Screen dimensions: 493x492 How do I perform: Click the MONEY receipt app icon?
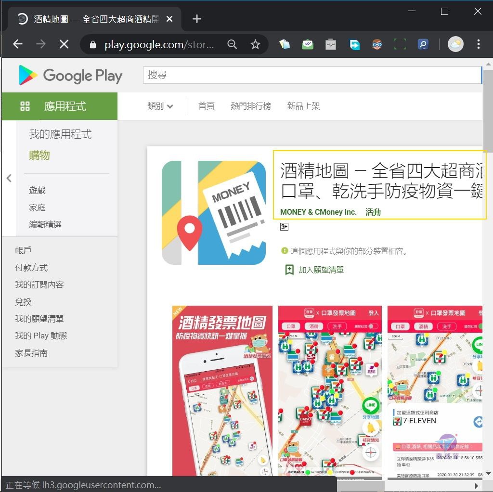click(214, 213)
